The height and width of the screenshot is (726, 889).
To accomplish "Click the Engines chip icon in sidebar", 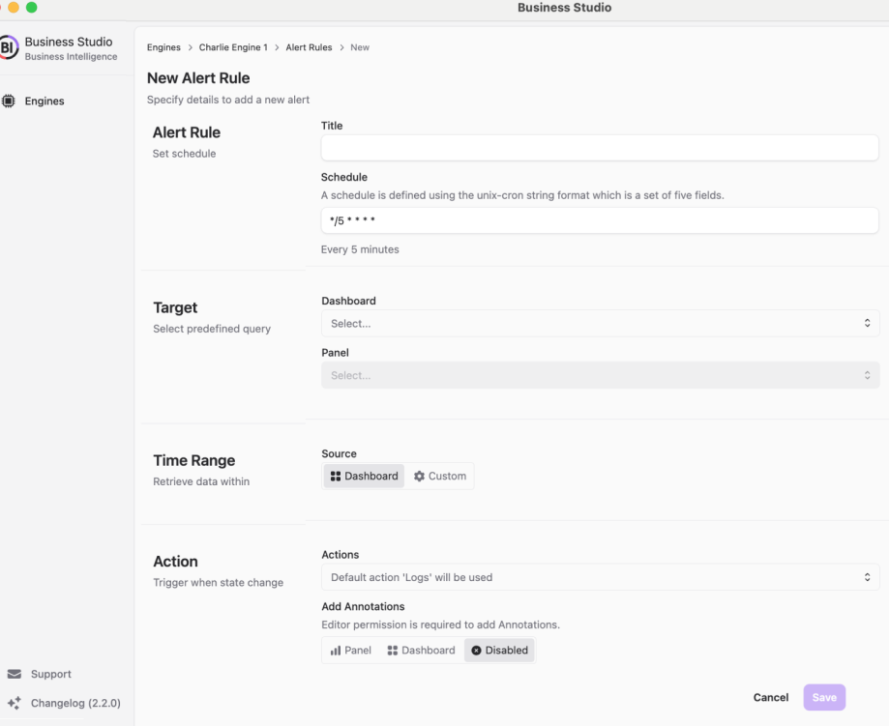I will tap(9, 101).
